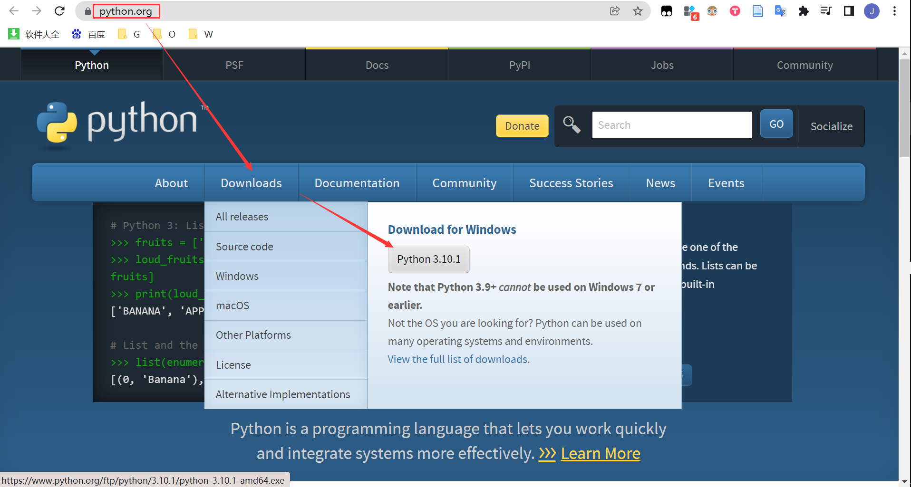The height and width of the screenshot is (487, 911).
Task: Open the Google Translate extension icon
Action: pos(780,11)
